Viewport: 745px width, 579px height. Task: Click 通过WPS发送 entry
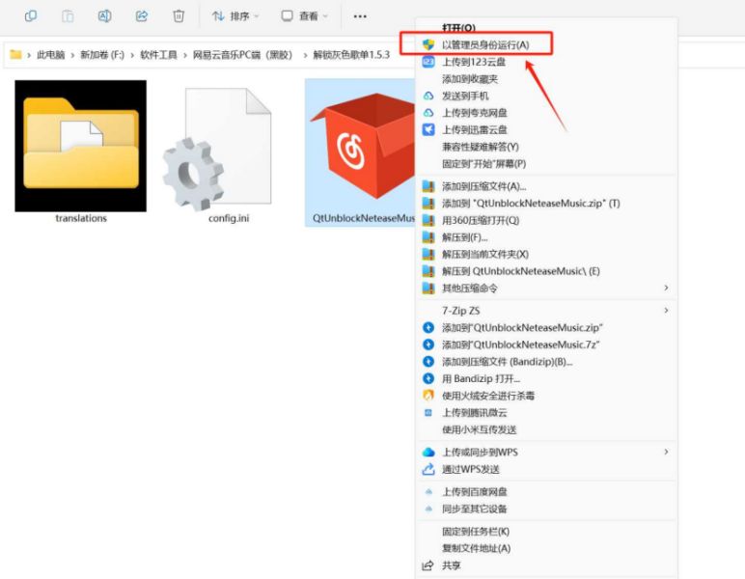(546, 469)
